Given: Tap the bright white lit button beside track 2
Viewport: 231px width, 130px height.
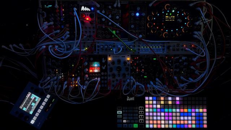Looking at the screenshot, I should tap(119, 112).
